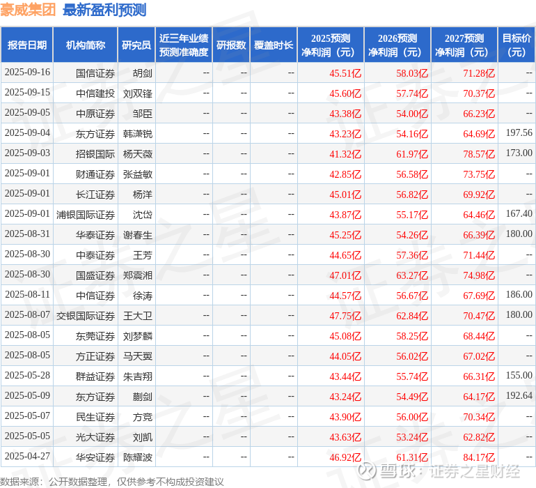
Task: Click the 目标价 column header
Action: tap(517, 45)
